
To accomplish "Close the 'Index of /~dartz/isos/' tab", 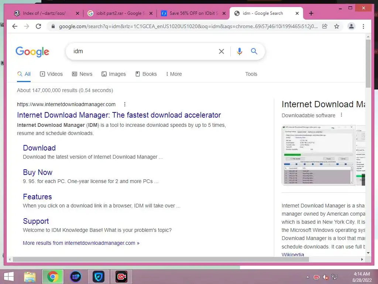I will click(x=78, y=13).
